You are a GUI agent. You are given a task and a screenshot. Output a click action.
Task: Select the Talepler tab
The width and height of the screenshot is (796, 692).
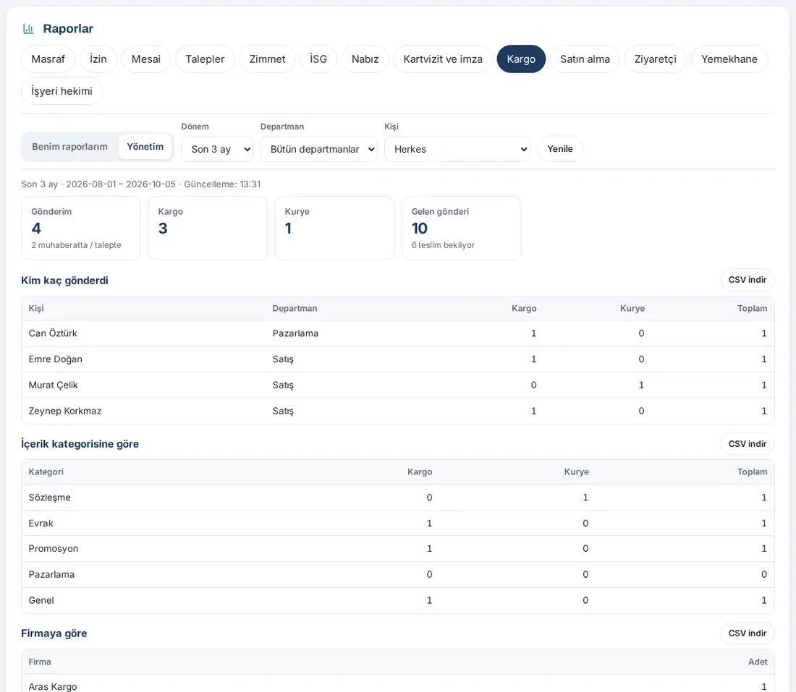click(x=205, y=59)
